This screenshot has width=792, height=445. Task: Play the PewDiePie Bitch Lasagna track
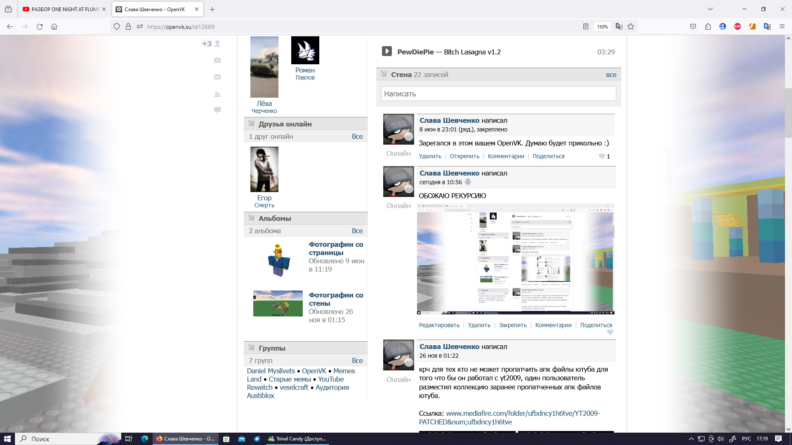pos(387,51)
